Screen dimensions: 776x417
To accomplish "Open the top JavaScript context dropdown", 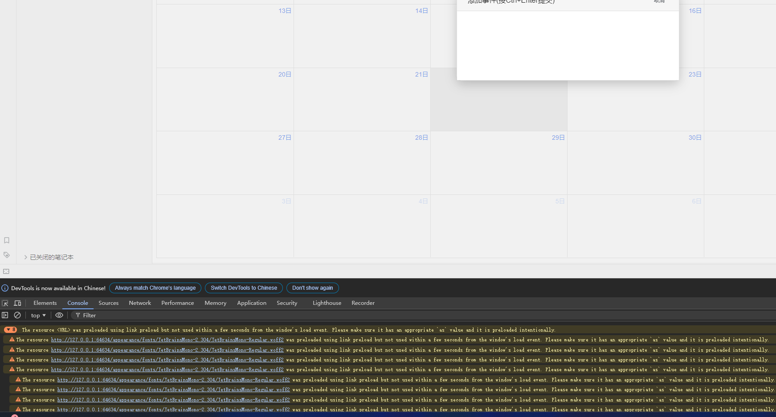I will tap(38, 315).
